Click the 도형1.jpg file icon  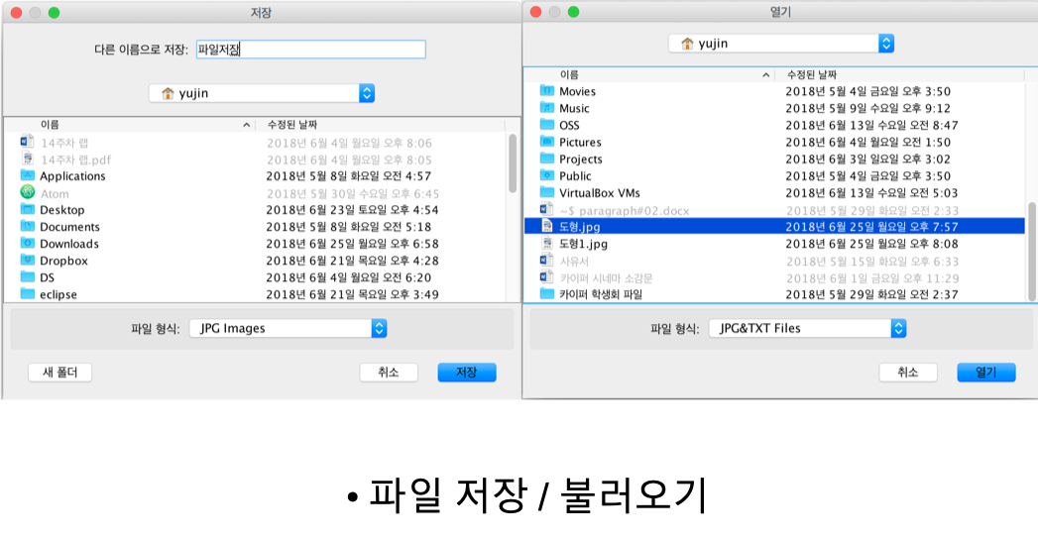click(547, 243)
